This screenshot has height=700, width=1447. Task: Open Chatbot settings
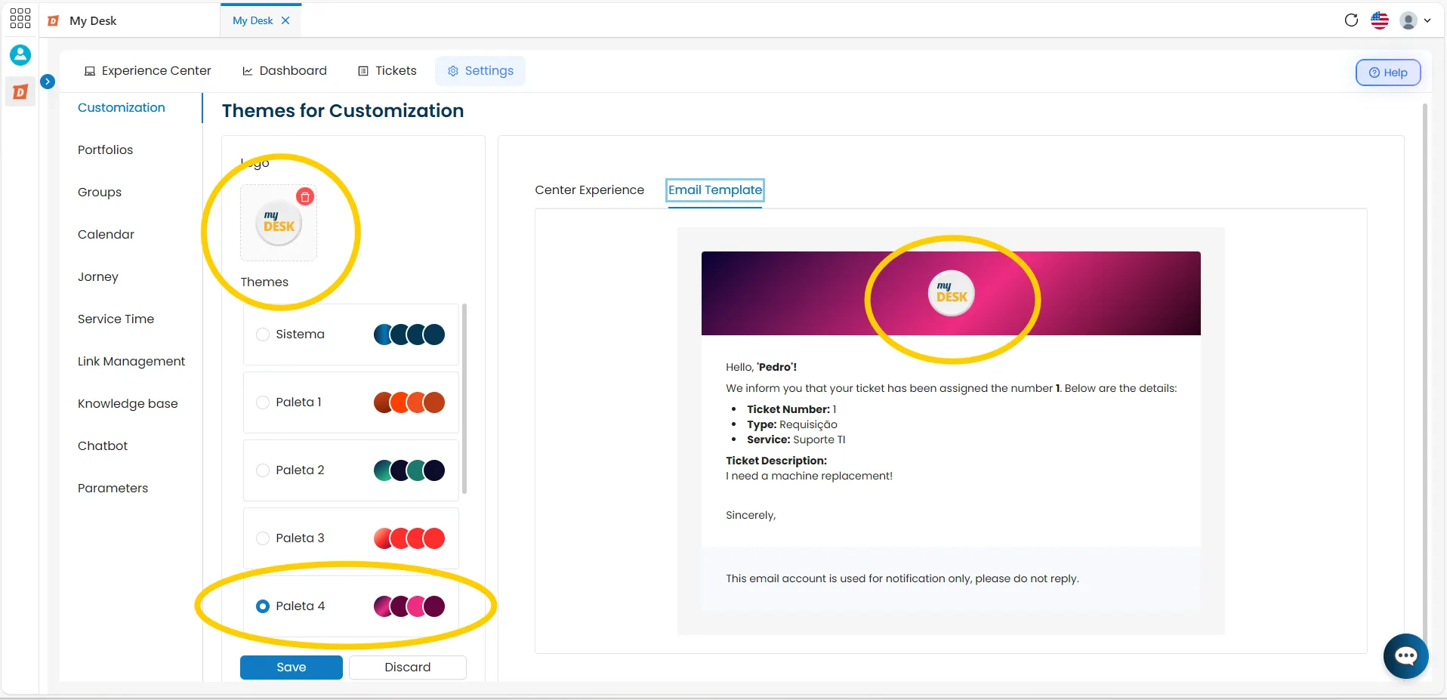103,446
